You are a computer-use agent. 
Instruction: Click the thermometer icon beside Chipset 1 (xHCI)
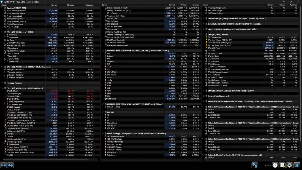tap(106, 107)
